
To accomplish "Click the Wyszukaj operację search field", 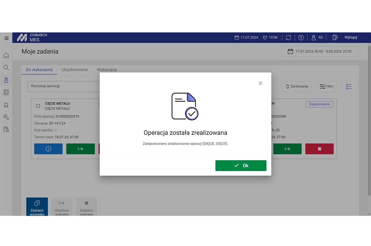I will (64, 86).
